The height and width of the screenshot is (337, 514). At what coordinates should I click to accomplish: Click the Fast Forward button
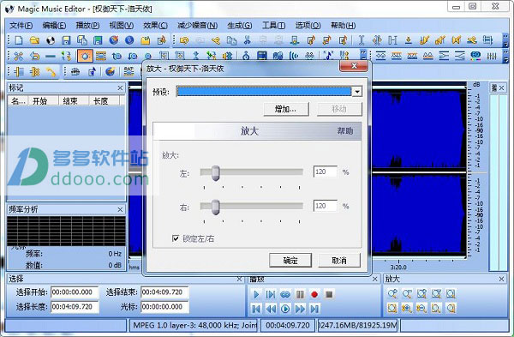[x=300, y=309]
